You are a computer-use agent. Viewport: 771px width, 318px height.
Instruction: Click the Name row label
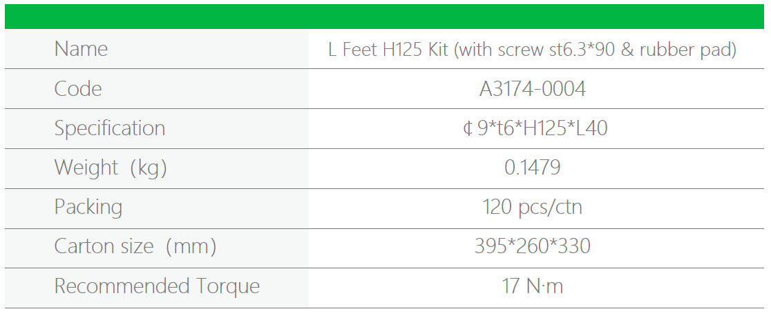[81, 49]
